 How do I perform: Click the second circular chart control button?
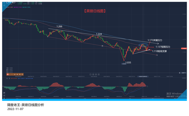93,74
